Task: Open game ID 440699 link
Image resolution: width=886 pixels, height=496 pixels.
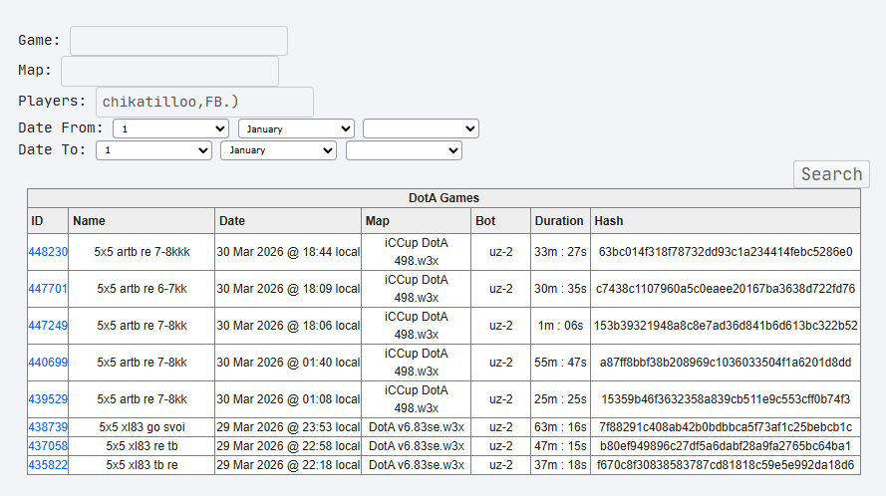Action: coord(48,363)
